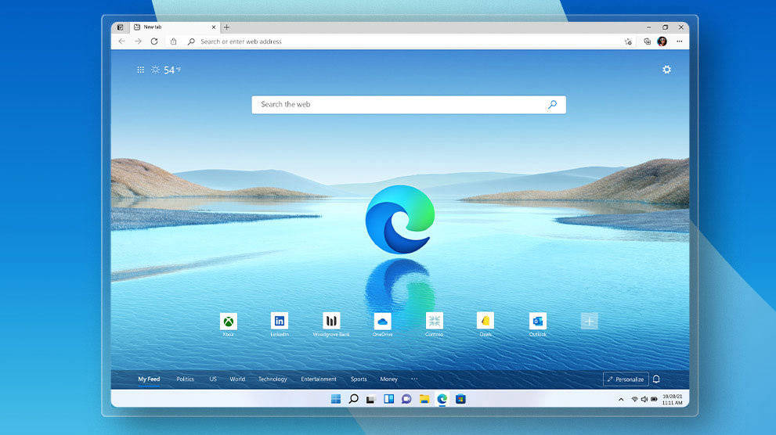Click the Woodgrove Bank shortcut icon
The height and width of the screenshot is (435, 776).
[x=331, y=321]
